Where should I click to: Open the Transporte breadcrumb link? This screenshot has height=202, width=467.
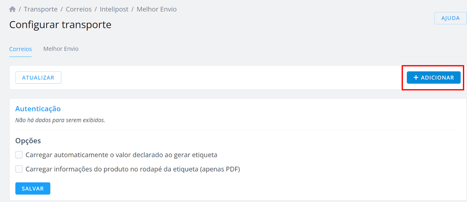pyautogui.click(x=41, y=9)
